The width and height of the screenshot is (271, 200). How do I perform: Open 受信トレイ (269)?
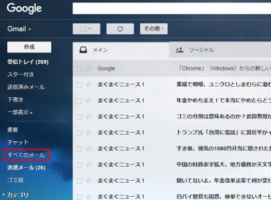28,62
